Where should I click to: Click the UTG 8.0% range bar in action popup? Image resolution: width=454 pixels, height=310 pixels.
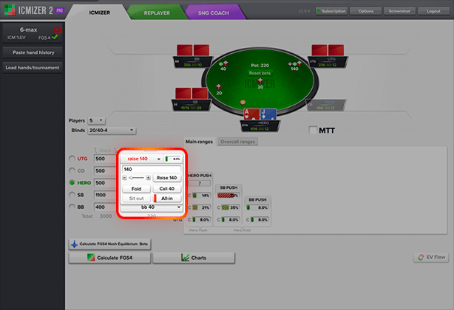click(172, 159)
